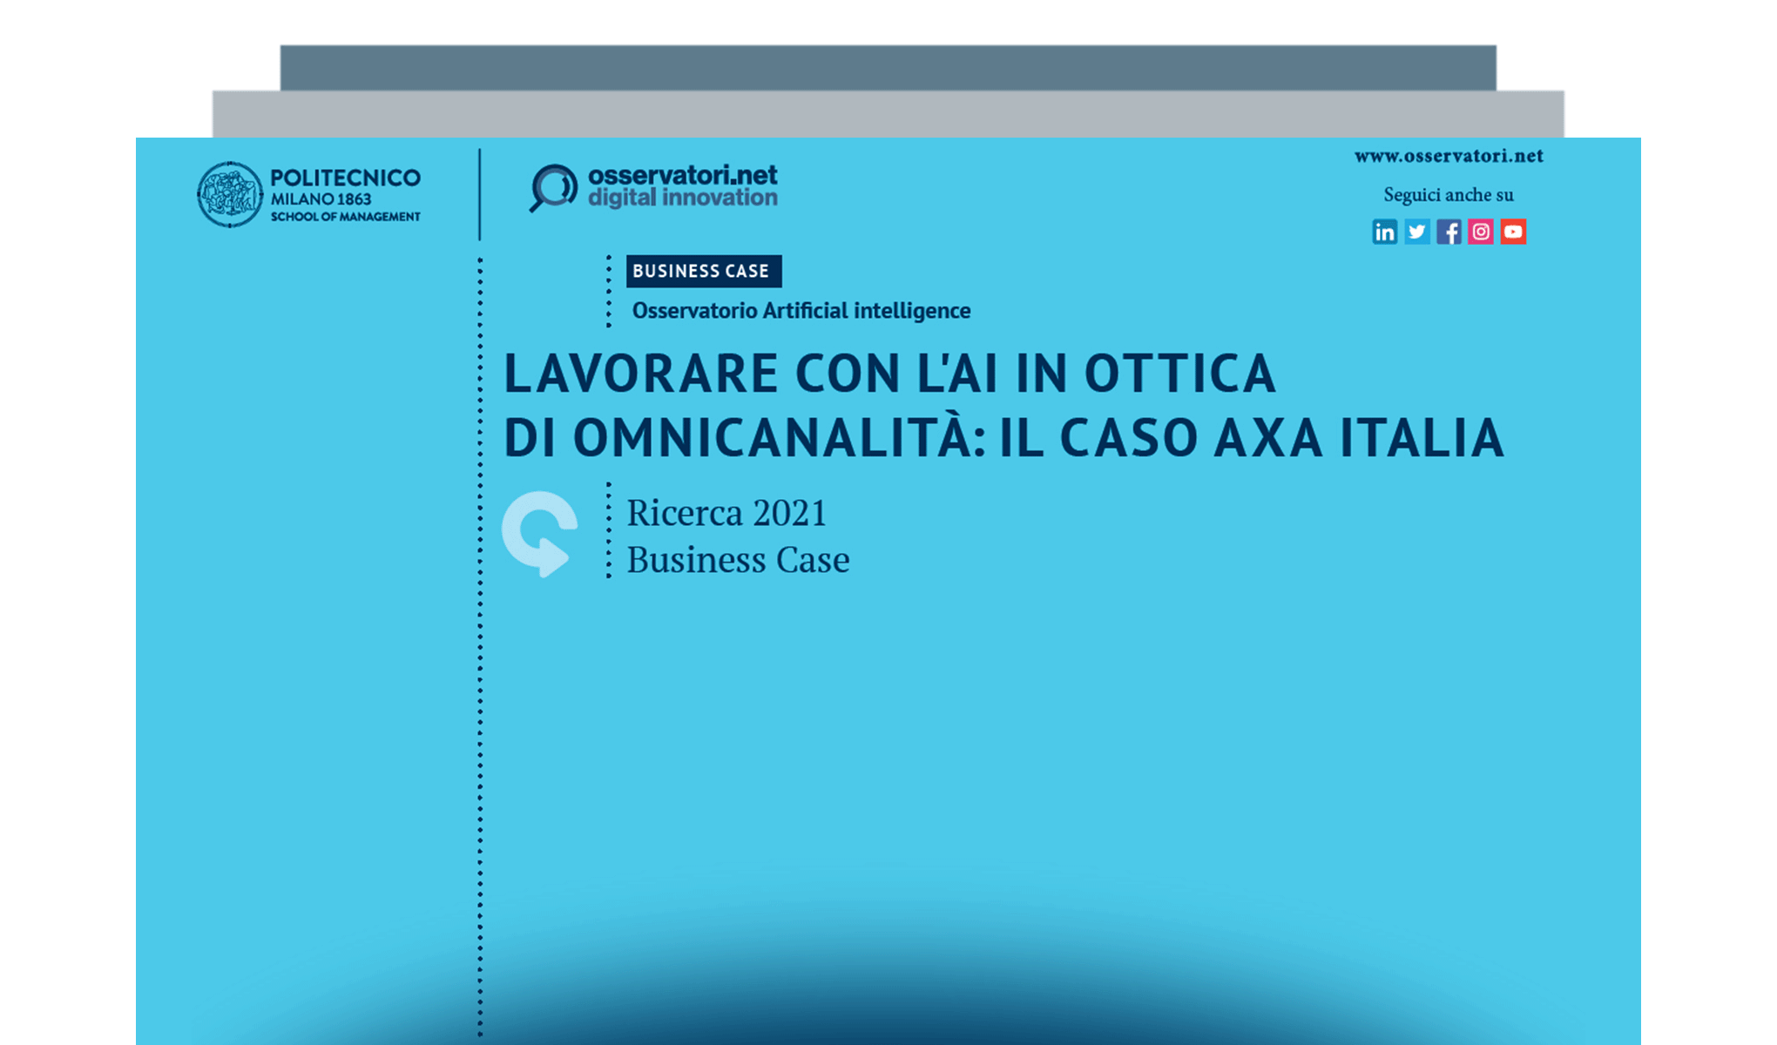This screenshot has height=1045, width=1777.
Task: Click the School of Management label
Action: click(341, 218)
